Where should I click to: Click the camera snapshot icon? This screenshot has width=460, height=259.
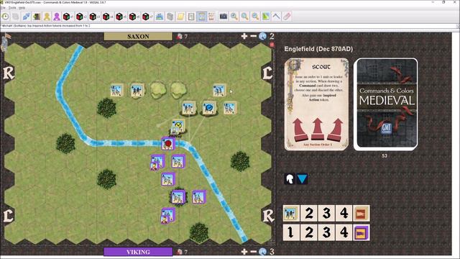coord(224,17)
